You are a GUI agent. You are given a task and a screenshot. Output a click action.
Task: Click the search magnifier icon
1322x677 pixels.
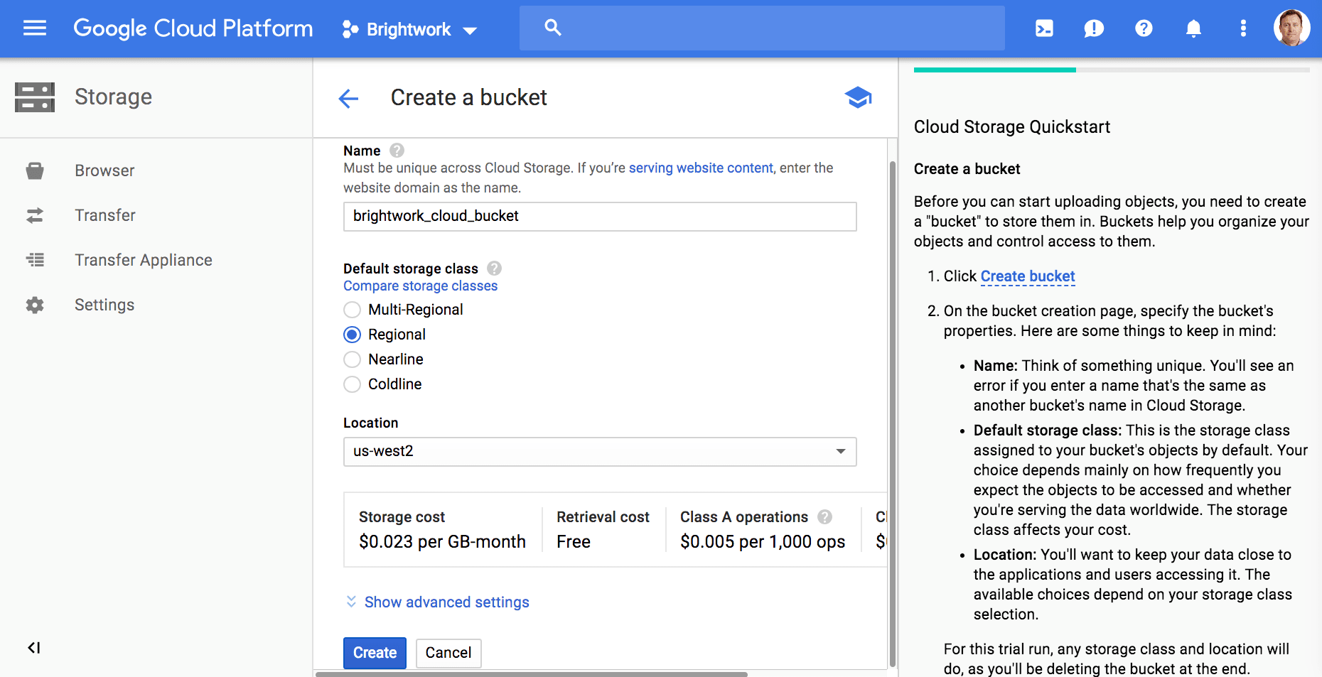[x=553, y=28]
